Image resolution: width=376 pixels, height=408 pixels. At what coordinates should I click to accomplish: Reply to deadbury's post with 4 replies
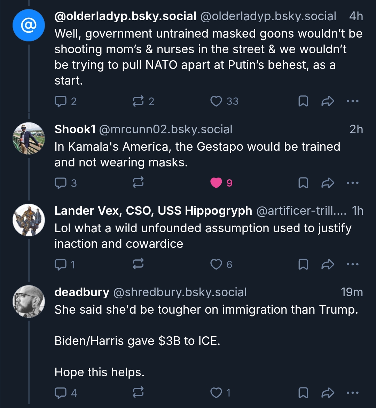[61, 393]
